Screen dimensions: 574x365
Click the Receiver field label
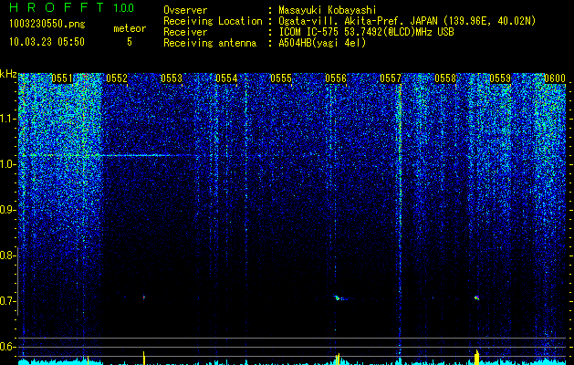(x=185, y=32)
